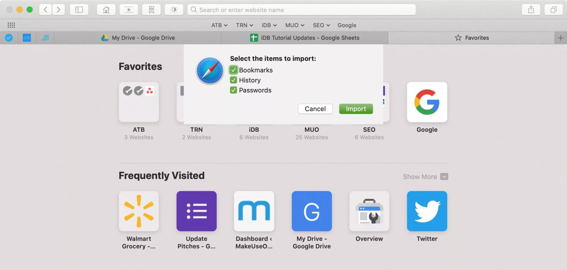
Task: Open the Share sheet icon
Action: 531,9
